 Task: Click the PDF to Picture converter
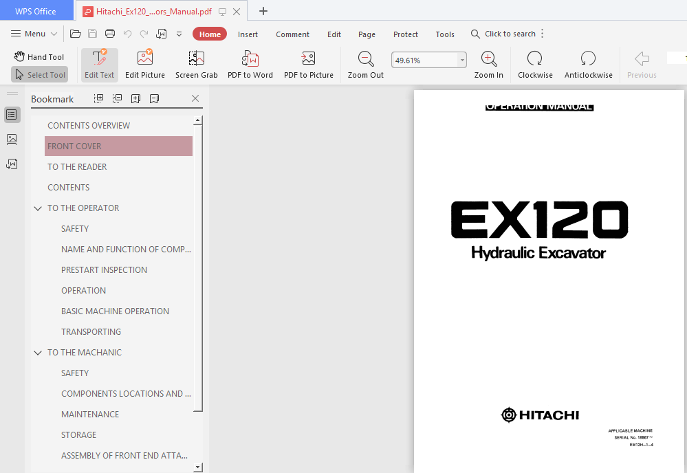309,65
